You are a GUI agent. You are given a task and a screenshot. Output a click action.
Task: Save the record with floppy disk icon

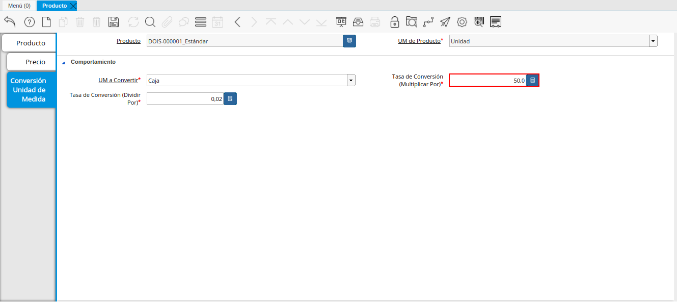click(114, 22)
